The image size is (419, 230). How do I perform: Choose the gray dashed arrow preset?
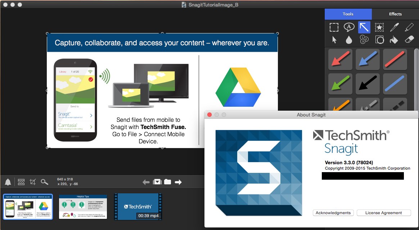[x=368, y=104]
